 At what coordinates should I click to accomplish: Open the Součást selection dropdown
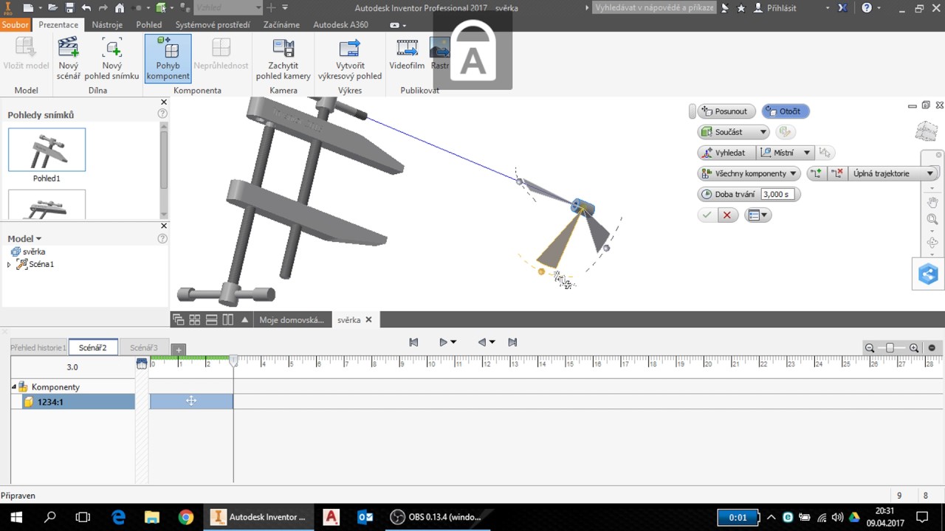tap(733, 132)
